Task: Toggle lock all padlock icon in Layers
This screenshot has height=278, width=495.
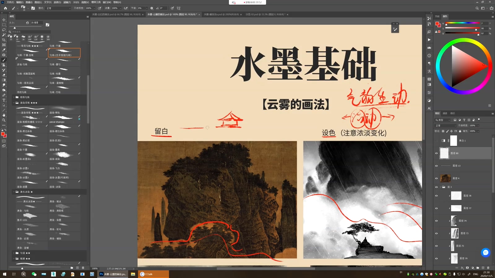Action: click(460, 131)
